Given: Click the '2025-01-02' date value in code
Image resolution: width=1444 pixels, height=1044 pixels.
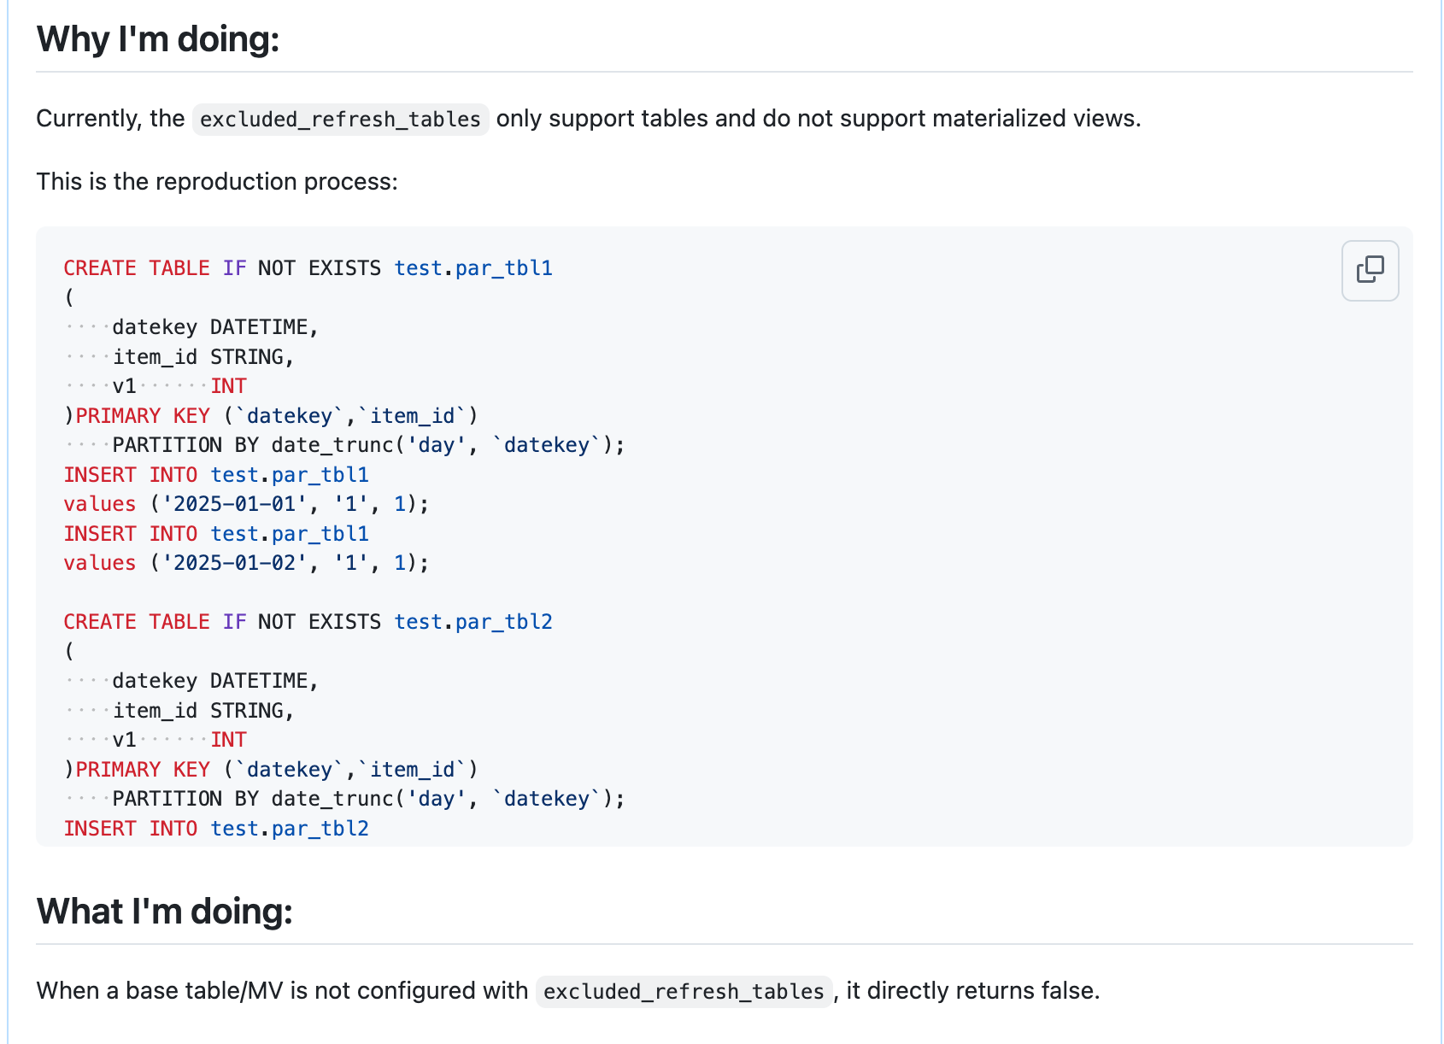Looking at the screenshot, I should tap(234, 563).
